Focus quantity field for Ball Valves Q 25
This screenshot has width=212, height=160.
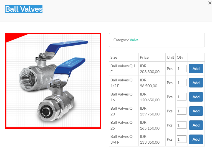(181, 125)
